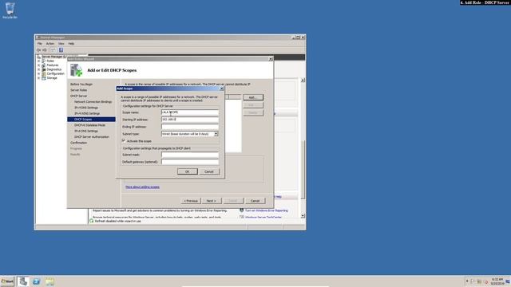Screen dimensions: 511x287
Task: Go to the DHCPv6 Stateless Mode step
Action: click(89, 125)
